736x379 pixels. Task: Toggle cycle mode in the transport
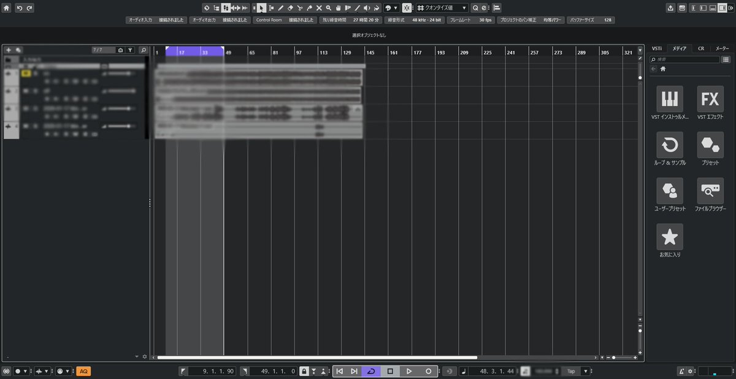pos(371,370)
